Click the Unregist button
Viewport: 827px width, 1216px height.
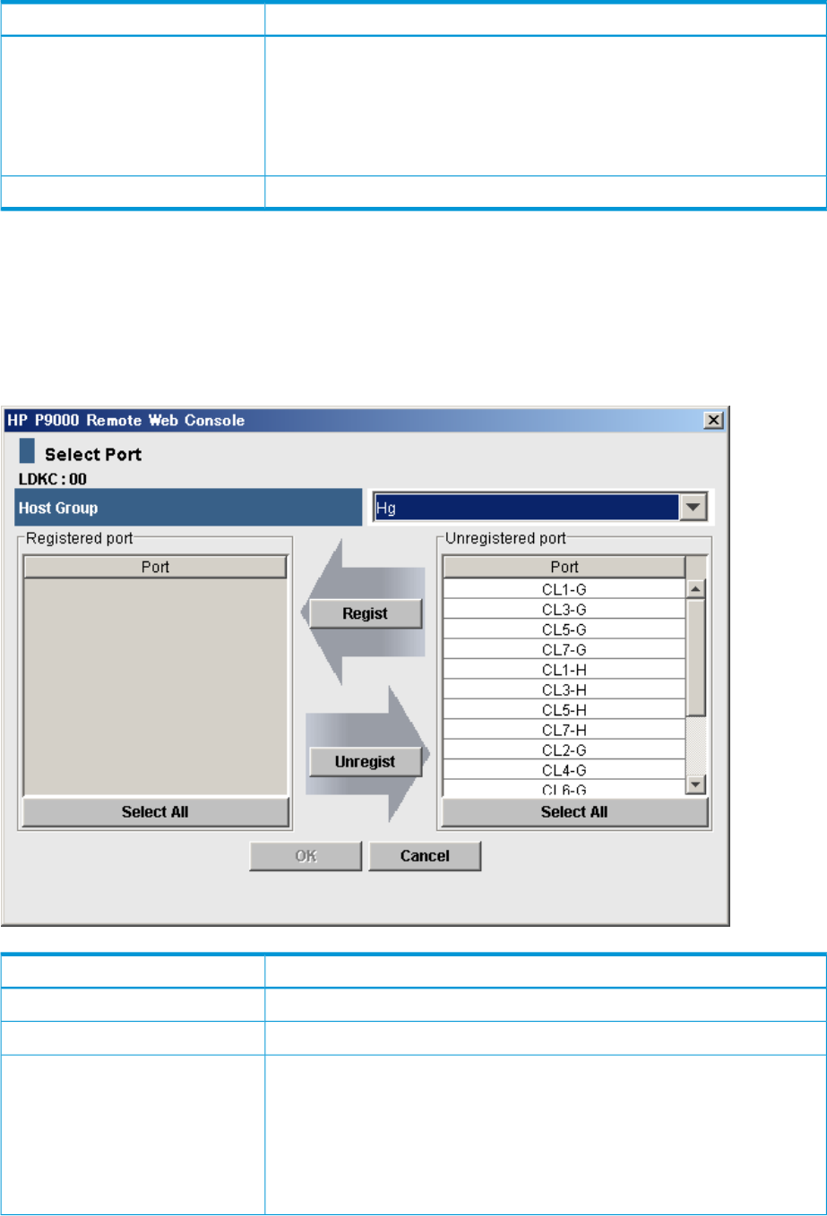click(x=365, y=762)
